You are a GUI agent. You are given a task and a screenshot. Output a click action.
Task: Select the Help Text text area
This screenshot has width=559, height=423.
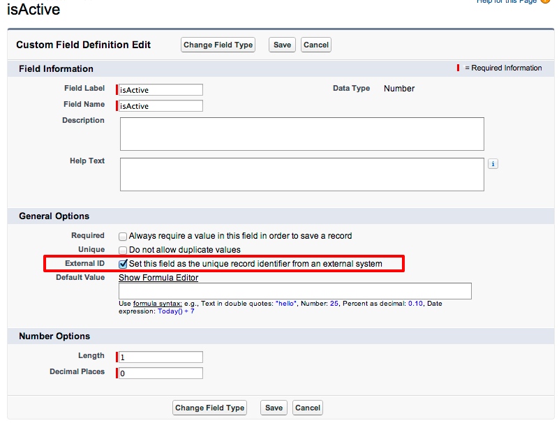pos(301,174)
